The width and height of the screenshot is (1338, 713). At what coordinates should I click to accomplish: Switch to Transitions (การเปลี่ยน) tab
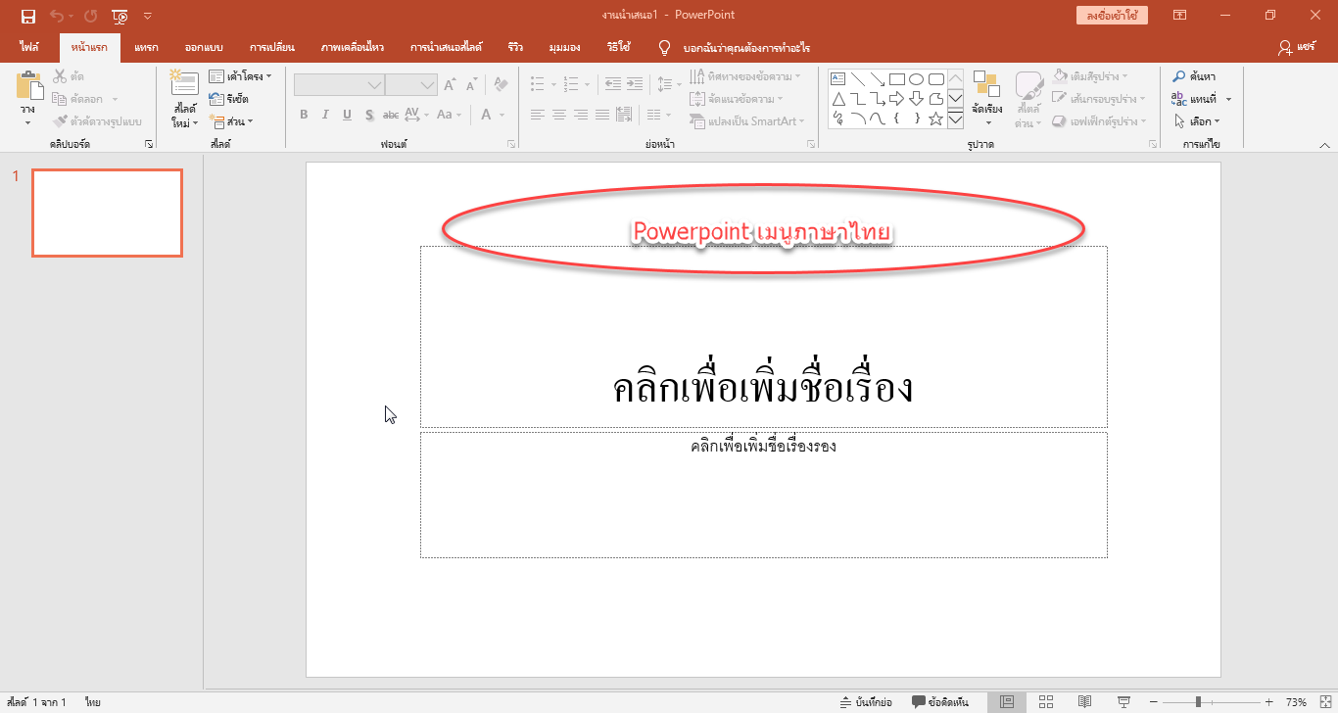click(x=271, y=46)
